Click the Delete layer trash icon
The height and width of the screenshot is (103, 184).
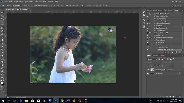pyautogui.click(x=180, y=97)
